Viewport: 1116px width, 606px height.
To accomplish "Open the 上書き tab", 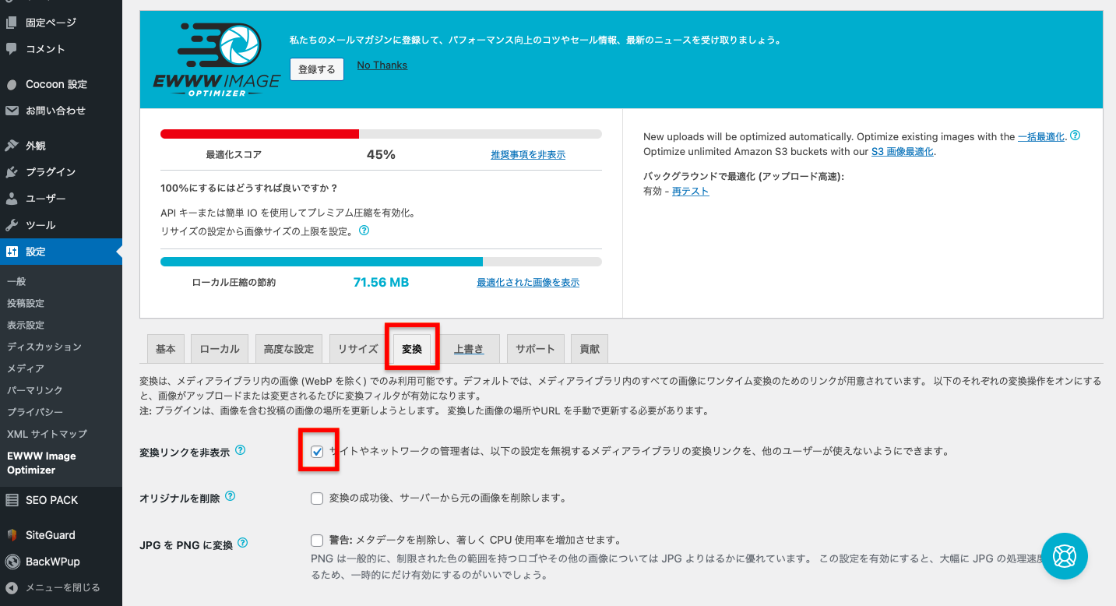I will pyautogui.click(x=469, y=349).
